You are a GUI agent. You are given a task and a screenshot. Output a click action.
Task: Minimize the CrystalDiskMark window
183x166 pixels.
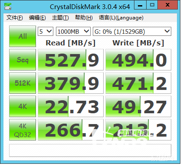point(140,5)
